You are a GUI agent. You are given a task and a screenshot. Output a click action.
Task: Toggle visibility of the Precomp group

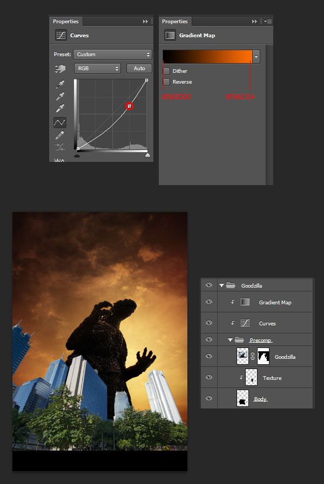tap(209, 339)
